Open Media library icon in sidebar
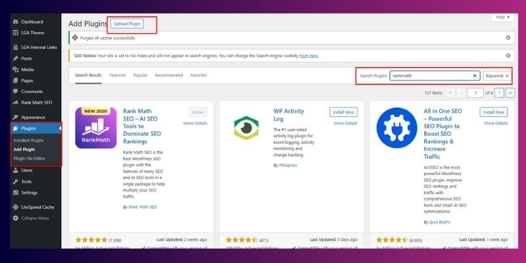526x263 pixels. point(15,70)
